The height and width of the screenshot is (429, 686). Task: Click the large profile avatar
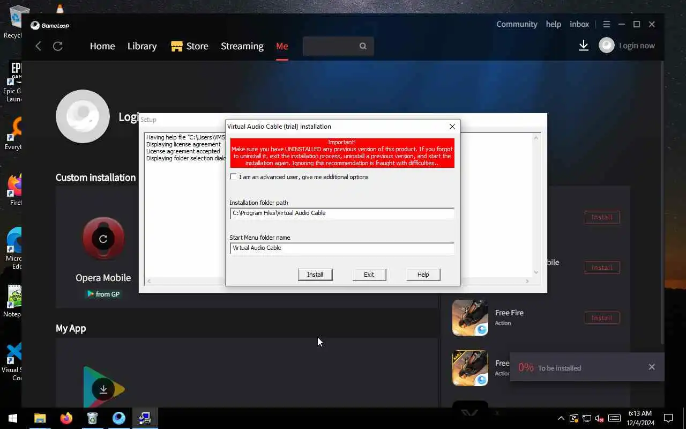pyautogui.click(x=83, y=116)
